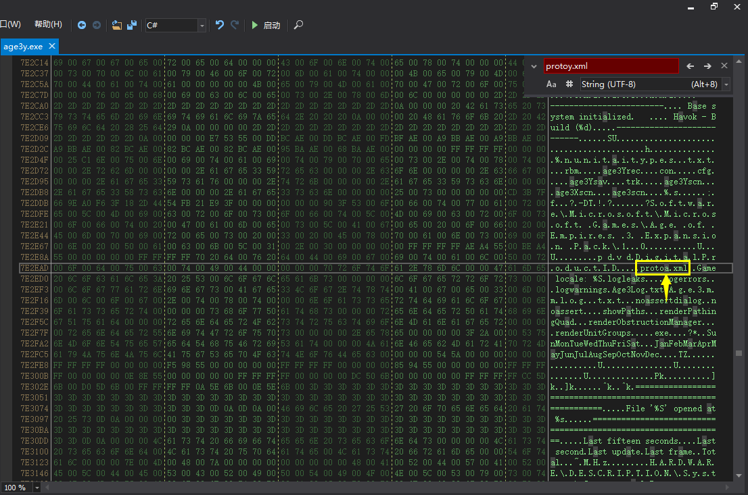Select the age3y.exe document tab
Screen dimensions: 748x495
pos(23,47)
